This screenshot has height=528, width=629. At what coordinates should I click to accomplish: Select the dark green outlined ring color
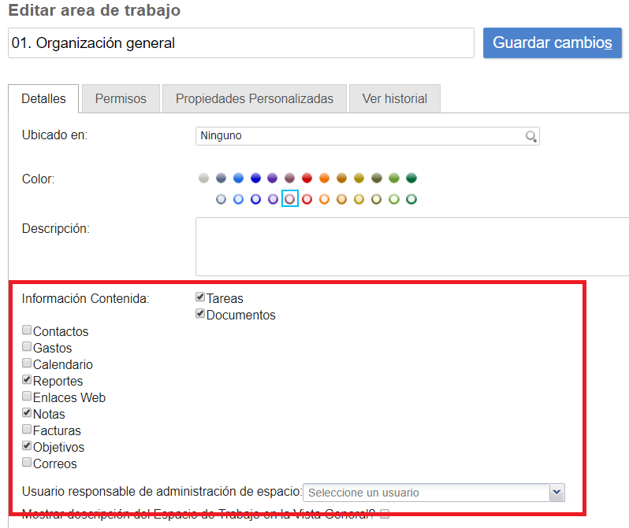point(411,199)
